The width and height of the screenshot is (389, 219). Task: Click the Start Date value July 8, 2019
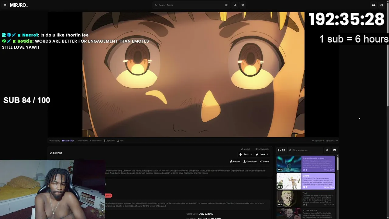tap(206, 214)
